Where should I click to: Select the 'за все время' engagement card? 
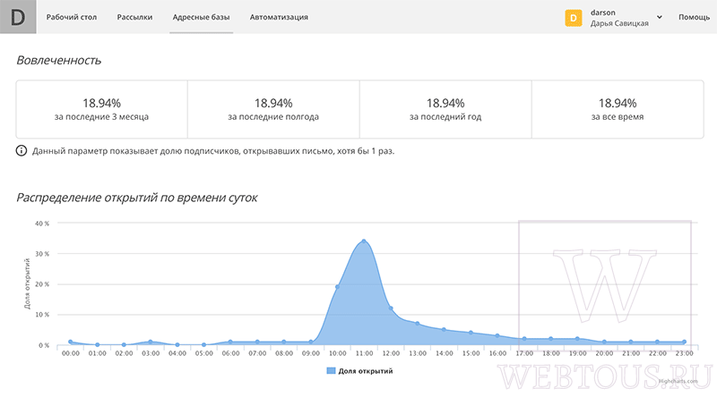click(618, 109)
